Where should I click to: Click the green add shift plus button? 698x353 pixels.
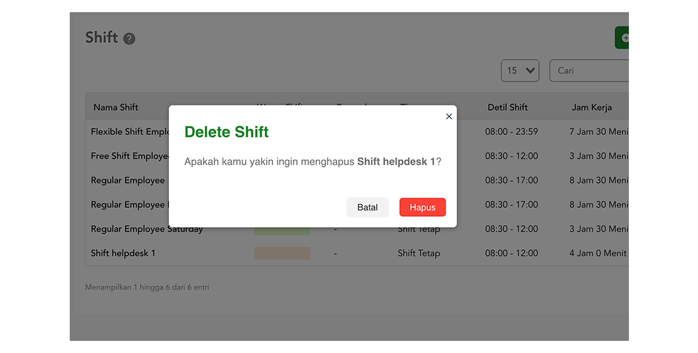coord(623,38)
